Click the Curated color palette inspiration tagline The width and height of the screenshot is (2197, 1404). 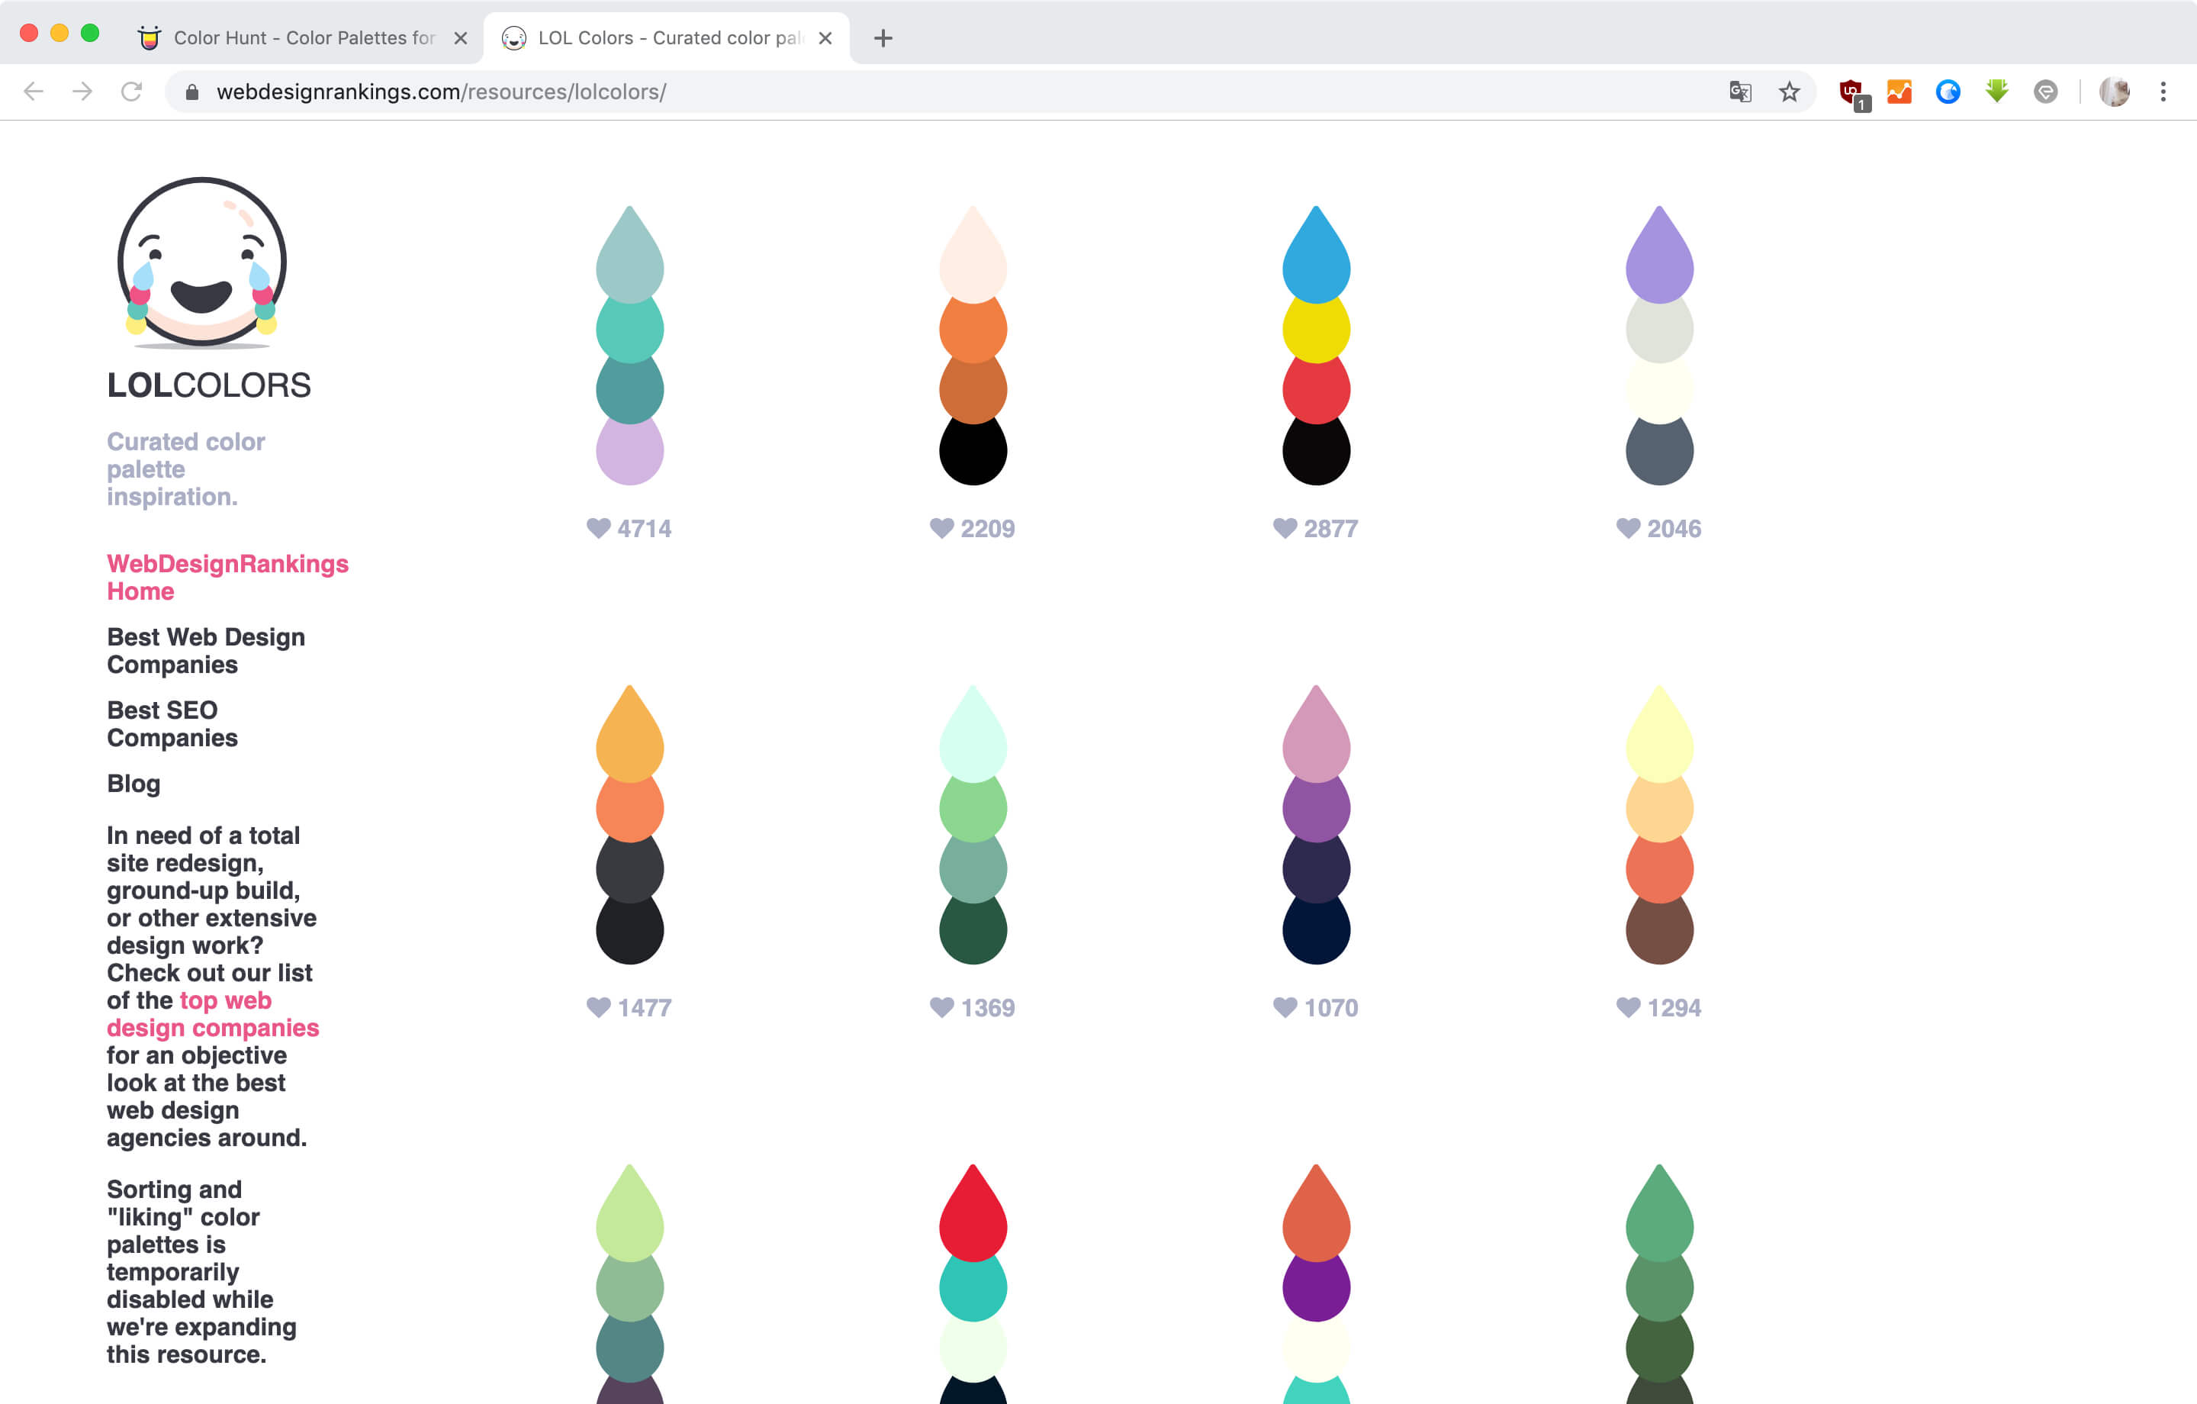[186, 469]
